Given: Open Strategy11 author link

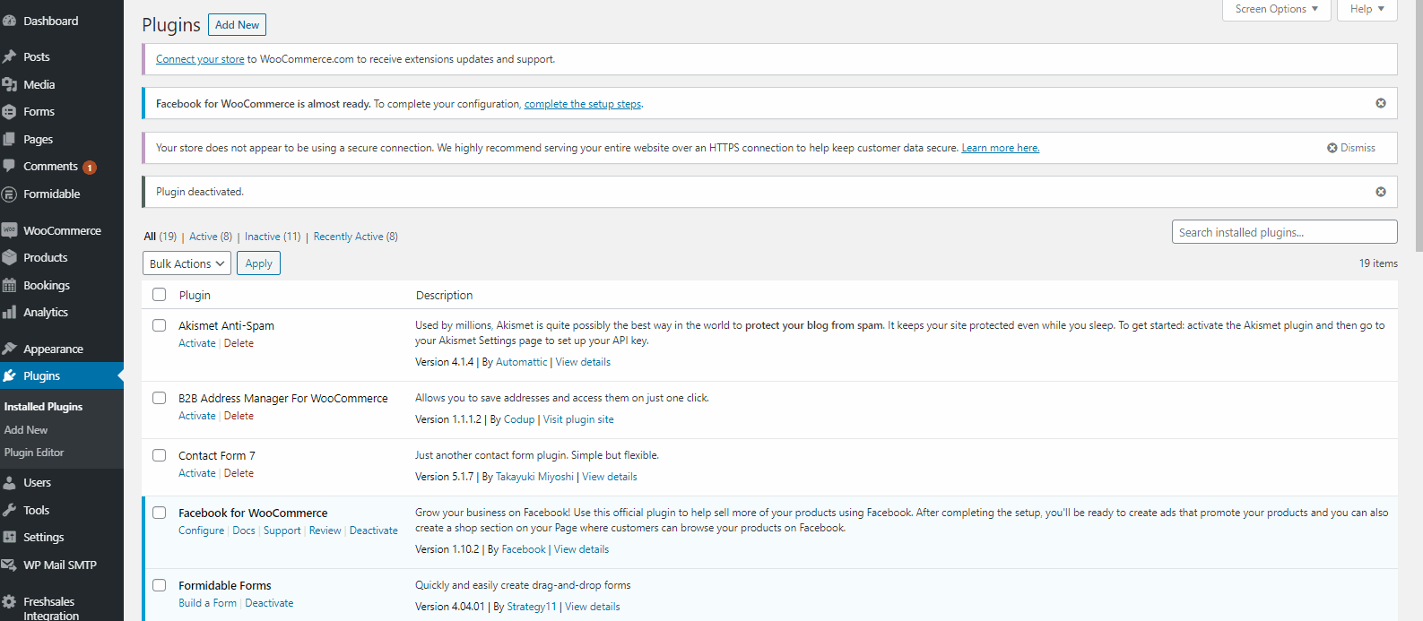Looking at the screenshot, I should (x=532, y=607).
